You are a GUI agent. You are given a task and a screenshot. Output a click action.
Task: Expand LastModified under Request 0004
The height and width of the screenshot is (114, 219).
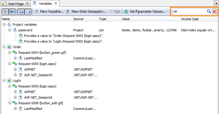coord(15,58)
